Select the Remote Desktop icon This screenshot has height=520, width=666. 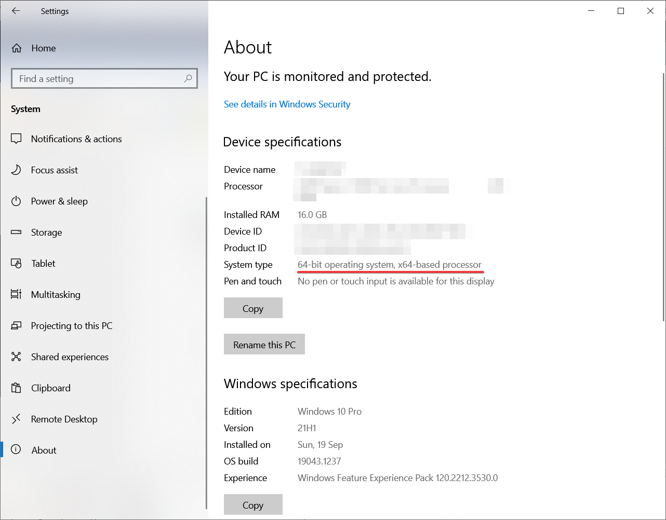coord(16,419)
